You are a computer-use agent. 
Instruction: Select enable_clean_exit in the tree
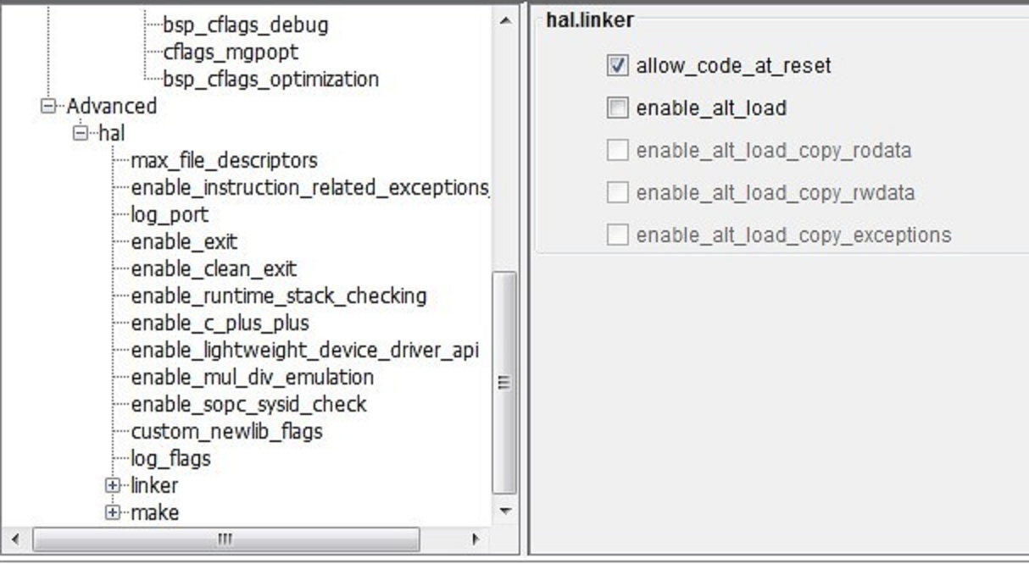(x=214, y=269)
